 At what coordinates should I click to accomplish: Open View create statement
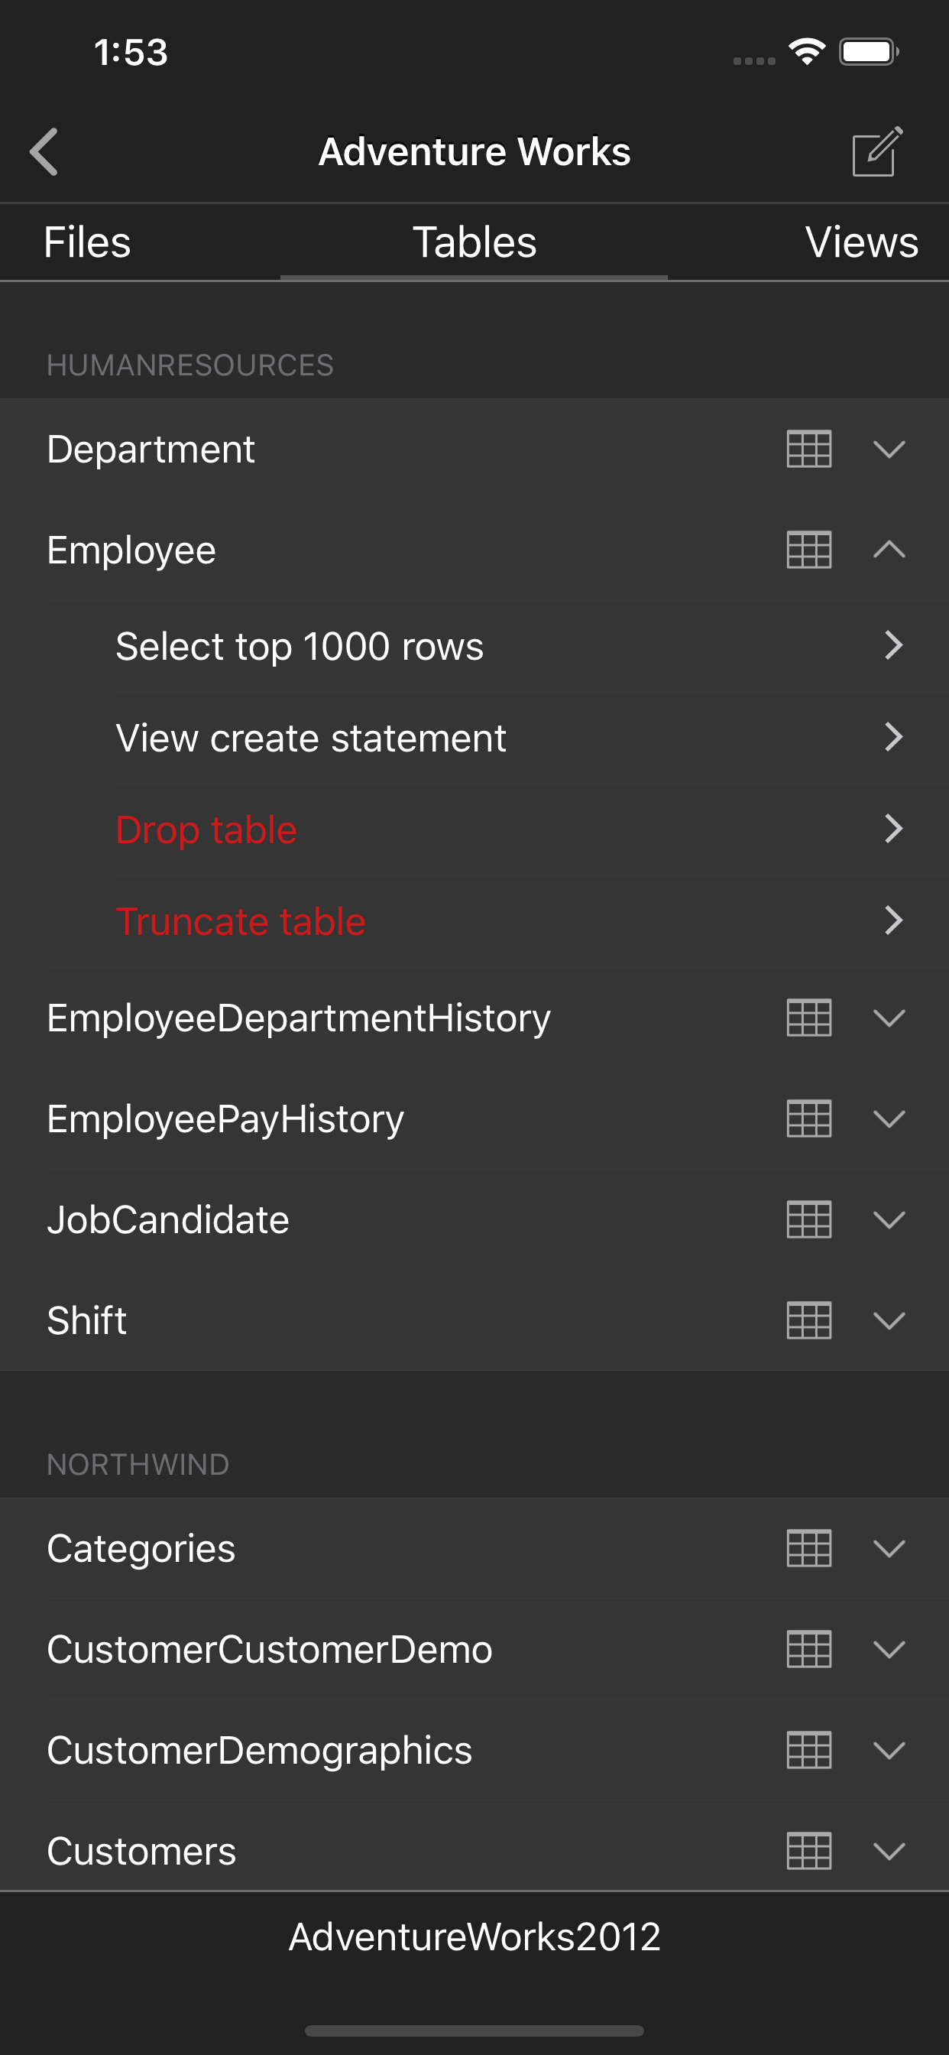311,738
